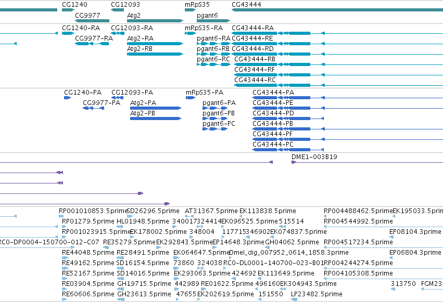This screenshot has height=302, width=443.
Task: Click the blue bar under Atg2-PB
Action: (x=156, y=119)
